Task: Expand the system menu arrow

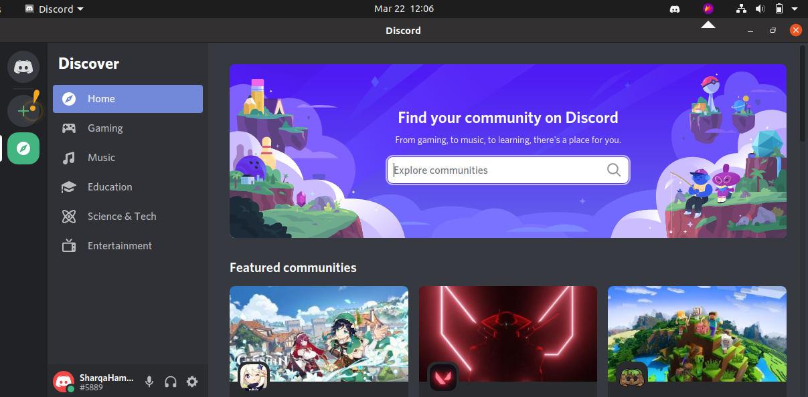Action: tap(795, 9)
